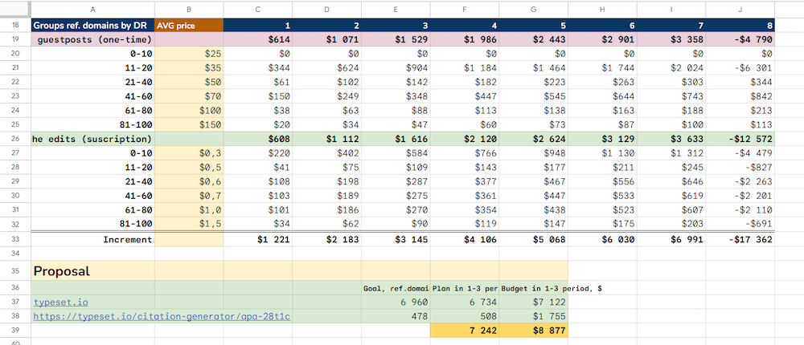The width and height of the screenshot is (804, 345).
Task: Select the "he edits (suscription)" label cell
Action: pos(92,138)
